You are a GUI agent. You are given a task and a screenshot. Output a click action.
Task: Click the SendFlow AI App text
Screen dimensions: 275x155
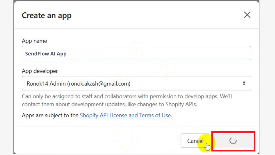click(x=46, y=54)
